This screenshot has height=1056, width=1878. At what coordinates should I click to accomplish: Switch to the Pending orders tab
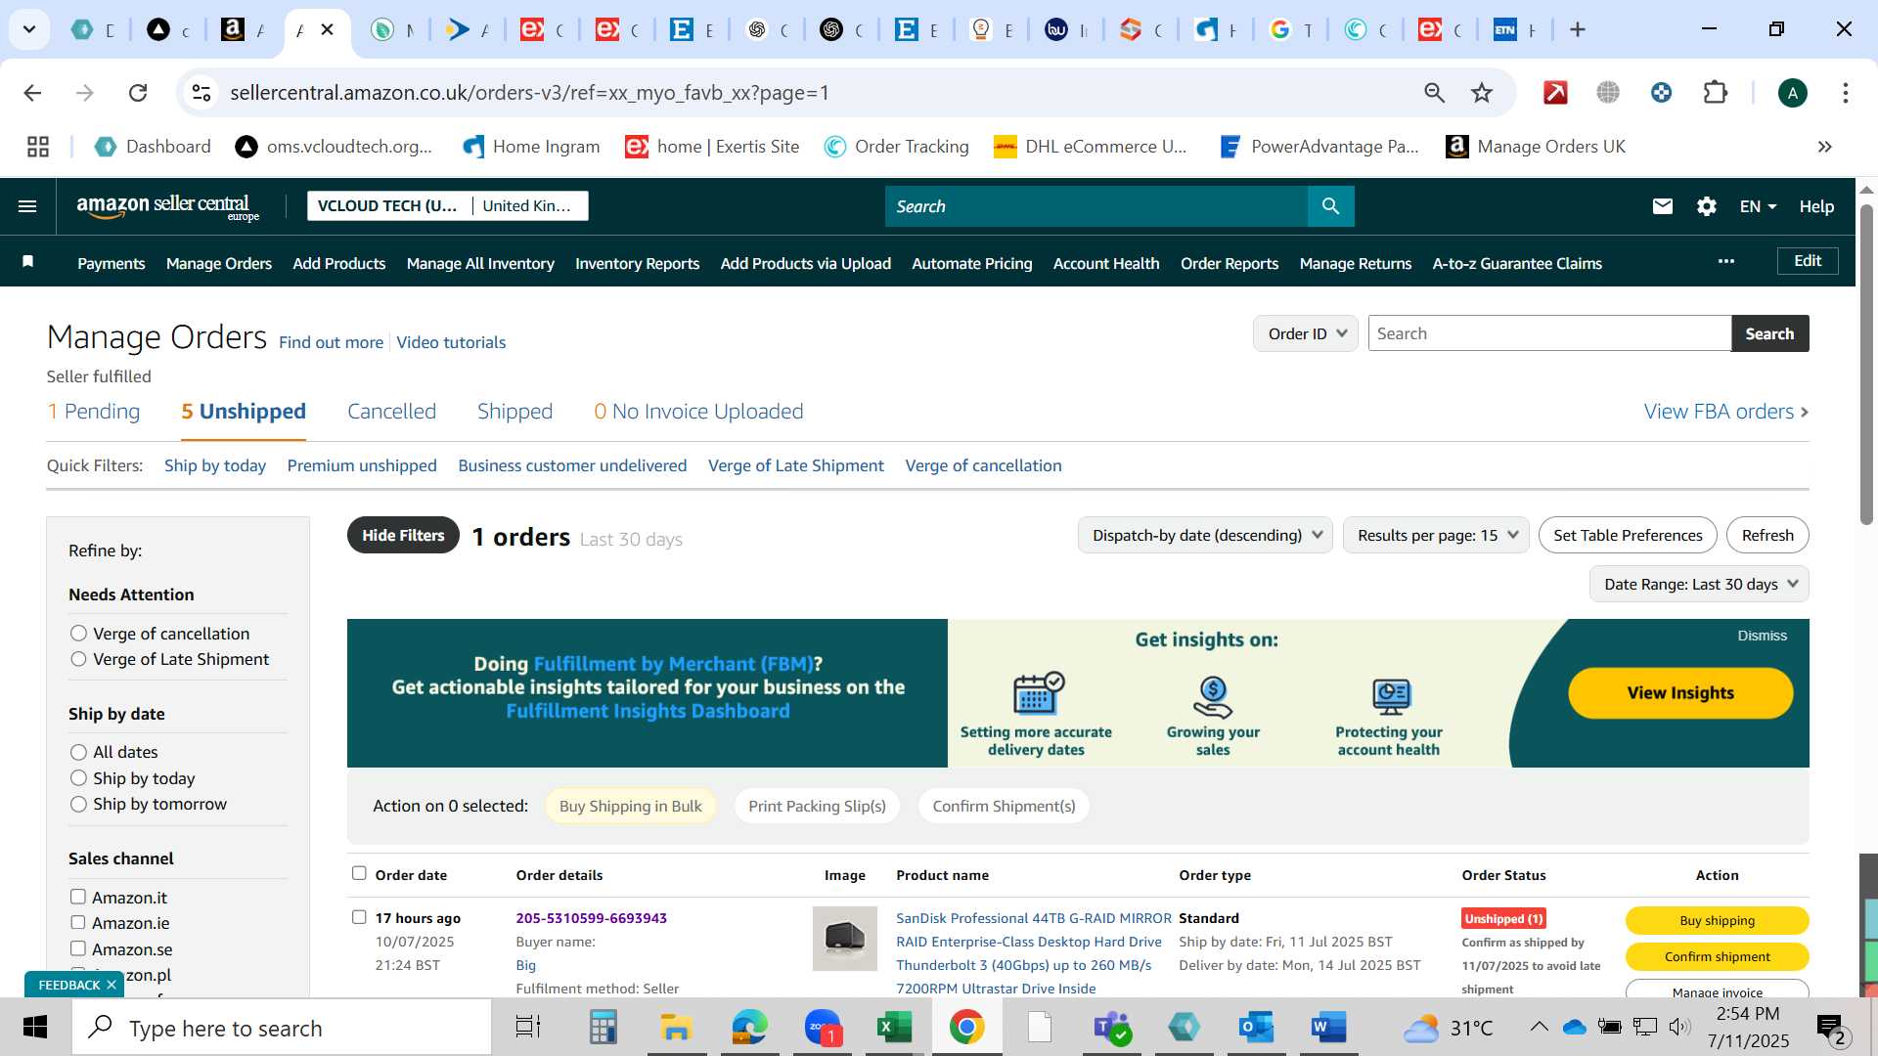point(94,412)
